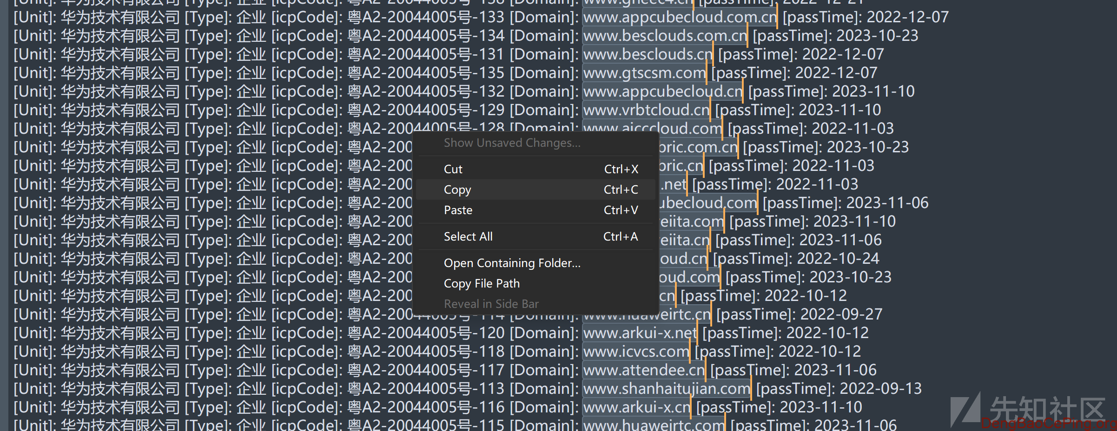Click on the www.gtscsm.com domain
1117x431 pixels.
point(644,73)
